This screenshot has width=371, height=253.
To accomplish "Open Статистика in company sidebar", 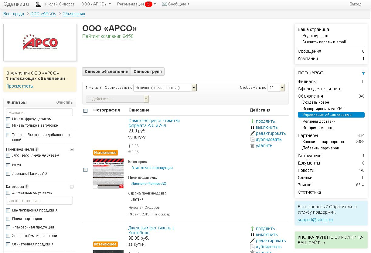I will point(309,192).
